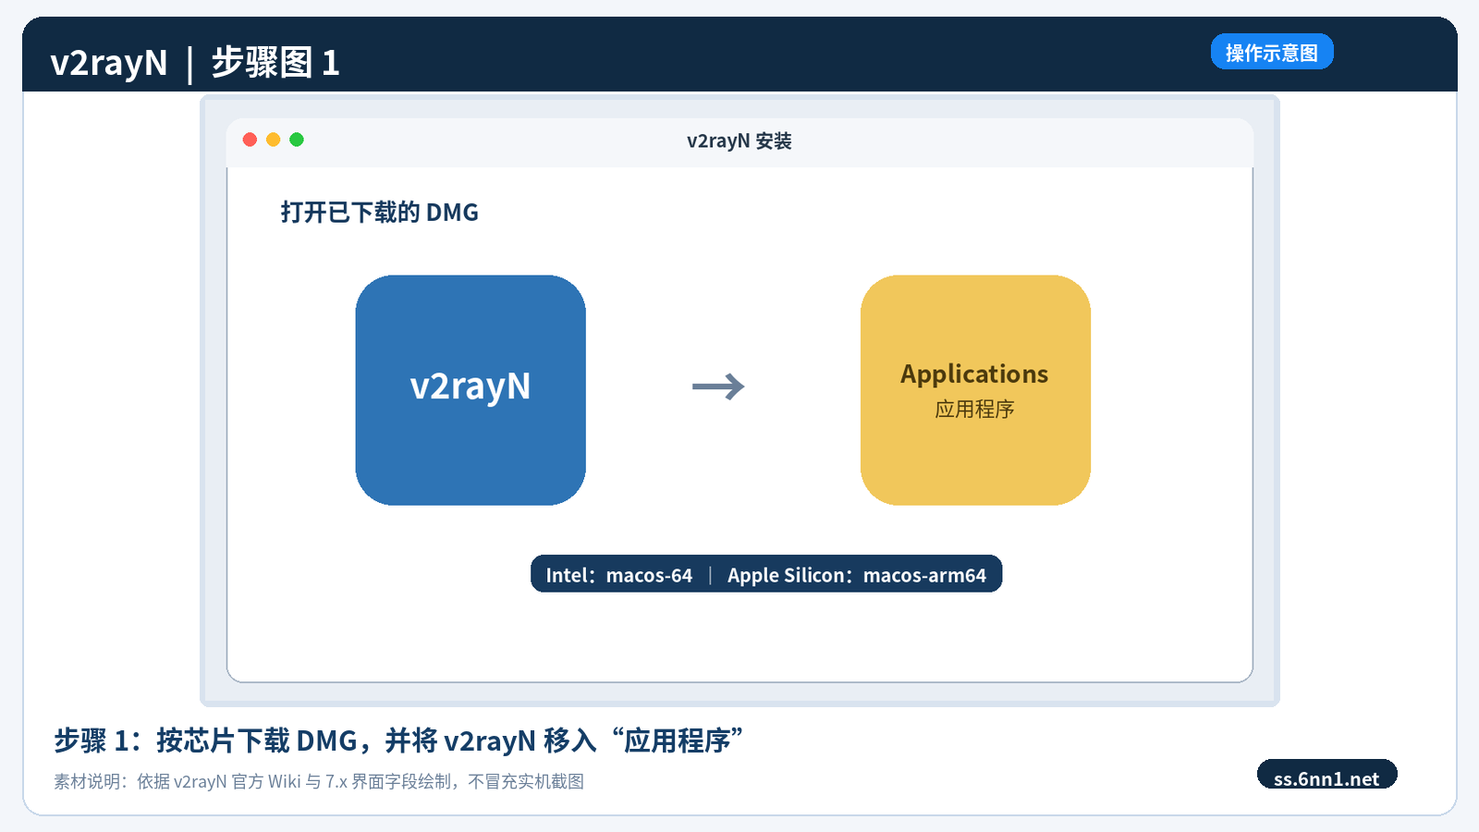This screenshot has width=1479, height=832.
Task: Click the blue v2rayN app icon
Action: click(x=471, y=390)
